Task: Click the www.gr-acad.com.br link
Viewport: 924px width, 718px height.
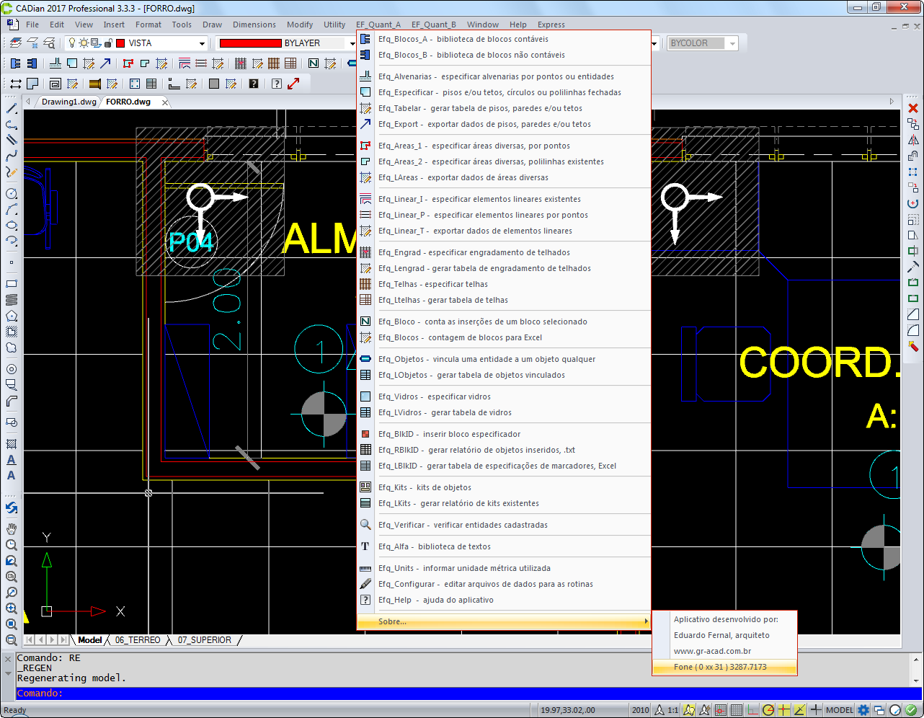Action: point(712,651)
